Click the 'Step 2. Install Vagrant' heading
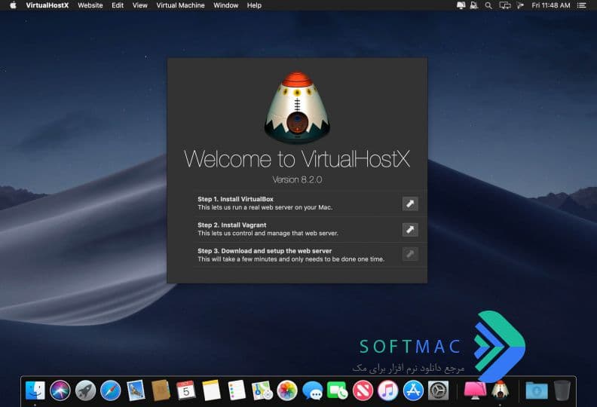 pyautogui.click(x=232, y=225)
